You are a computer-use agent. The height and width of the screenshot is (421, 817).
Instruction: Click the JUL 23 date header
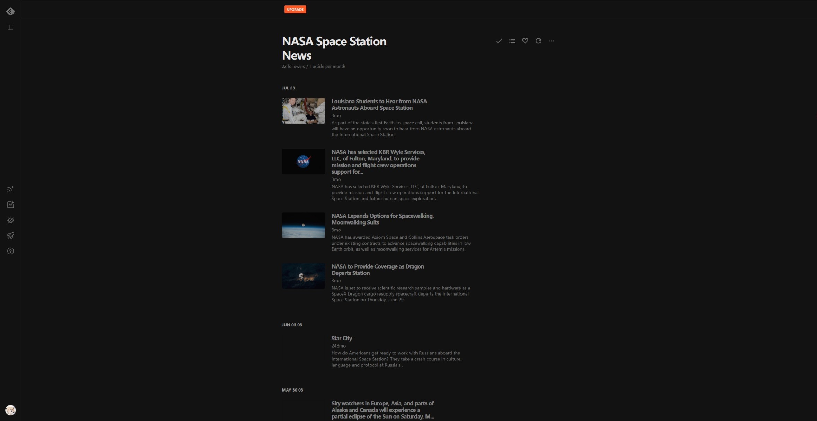coord(288,88)
